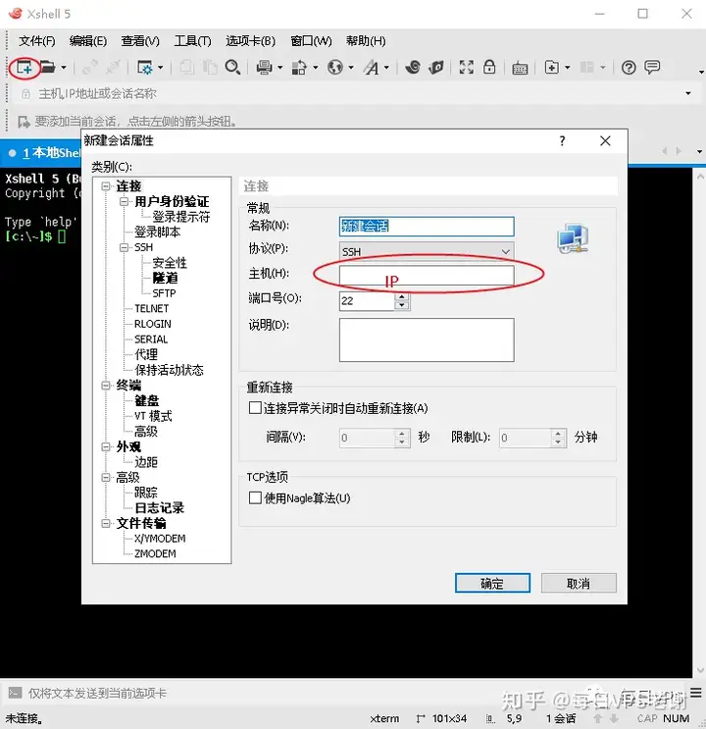
Task: Check auto reconnect on abnormal close
Action: (x=255, y=408)
